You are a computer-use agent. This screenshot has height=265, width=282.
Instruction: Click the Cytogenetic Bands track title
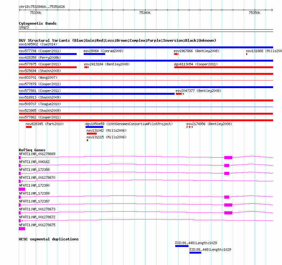tap(38, 23)
